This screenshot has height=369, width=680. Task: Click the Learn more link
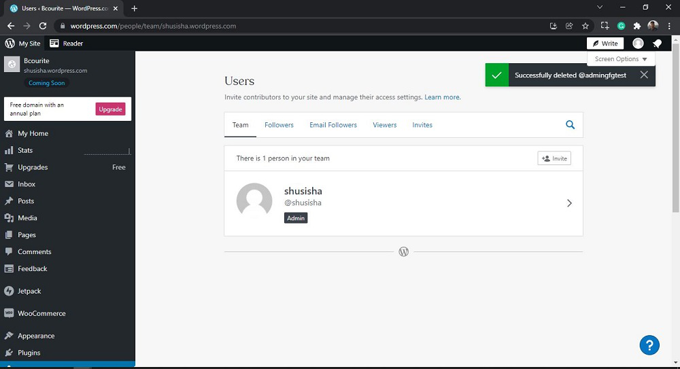(x=442, y=97)
